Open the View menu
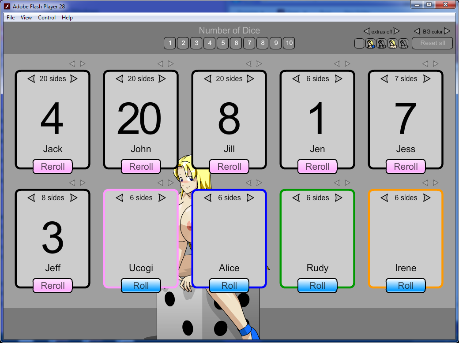The width and height of the screenshot is (459, 343). click(26, 18)
